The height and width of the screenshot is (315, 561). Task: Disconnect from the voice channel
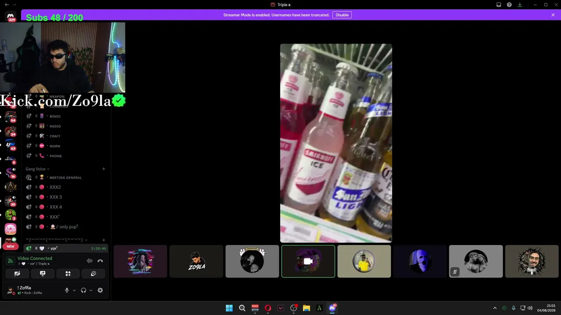pyautogui.click(x=100, y=261)
